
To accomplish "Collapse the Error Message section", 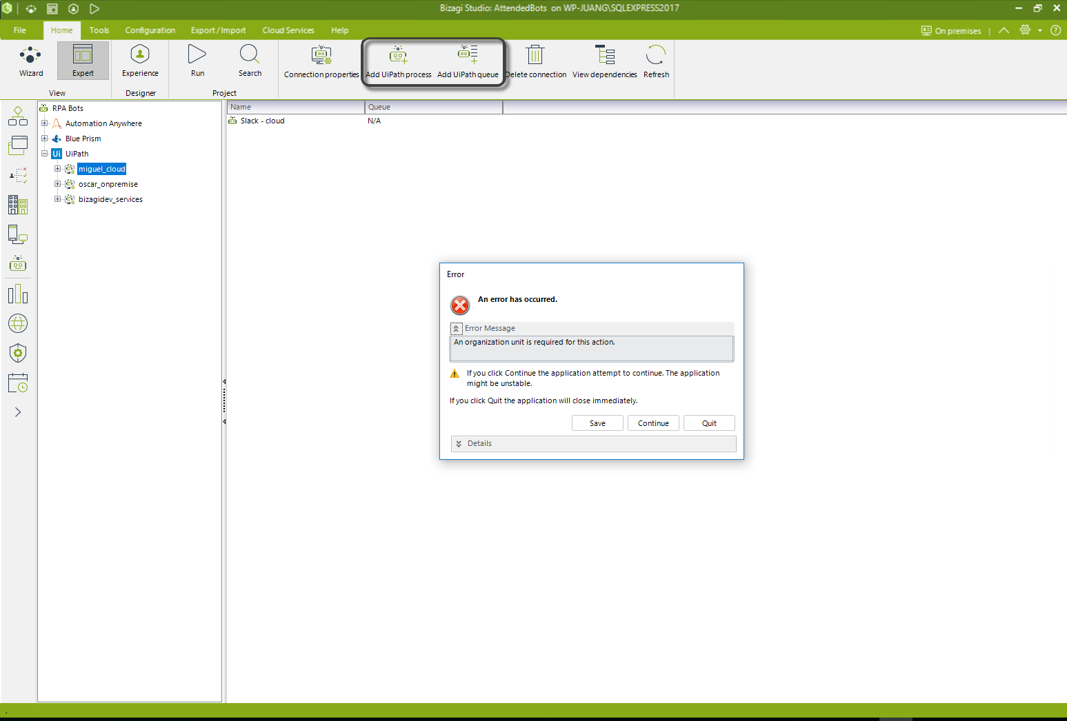I will [x=456, y=329].
